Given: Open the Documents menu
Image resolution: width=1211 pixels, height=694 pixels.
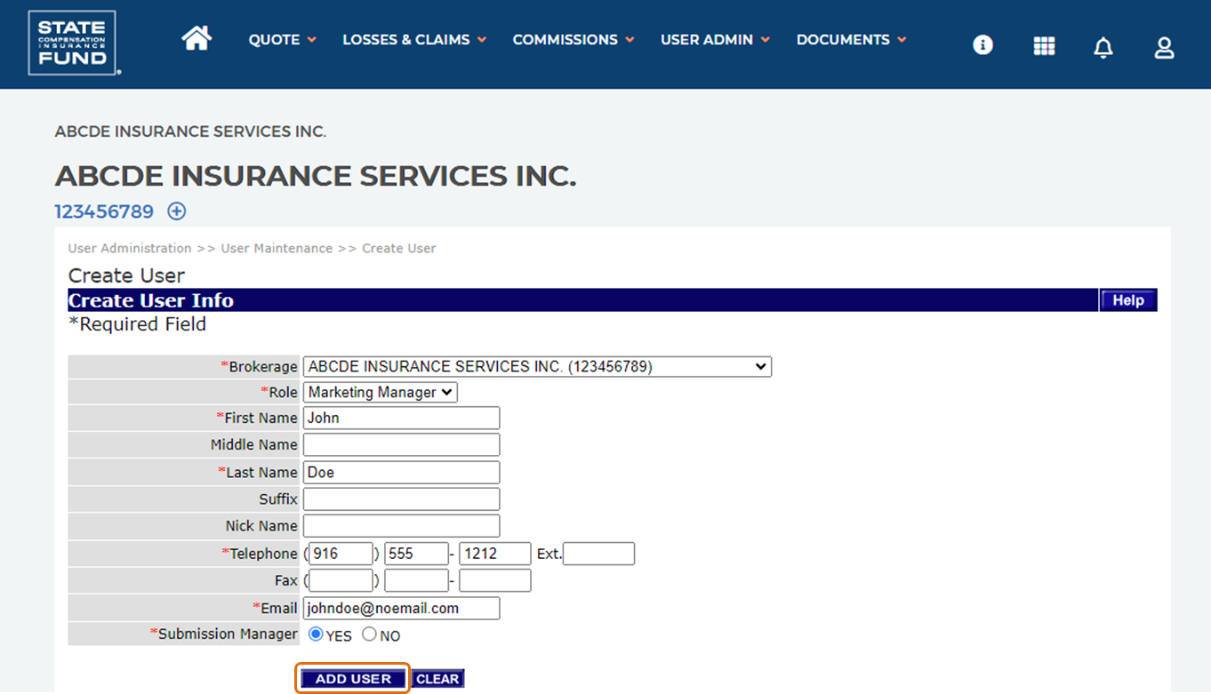Looking at the screenshot, I should (x=851, y=40).
